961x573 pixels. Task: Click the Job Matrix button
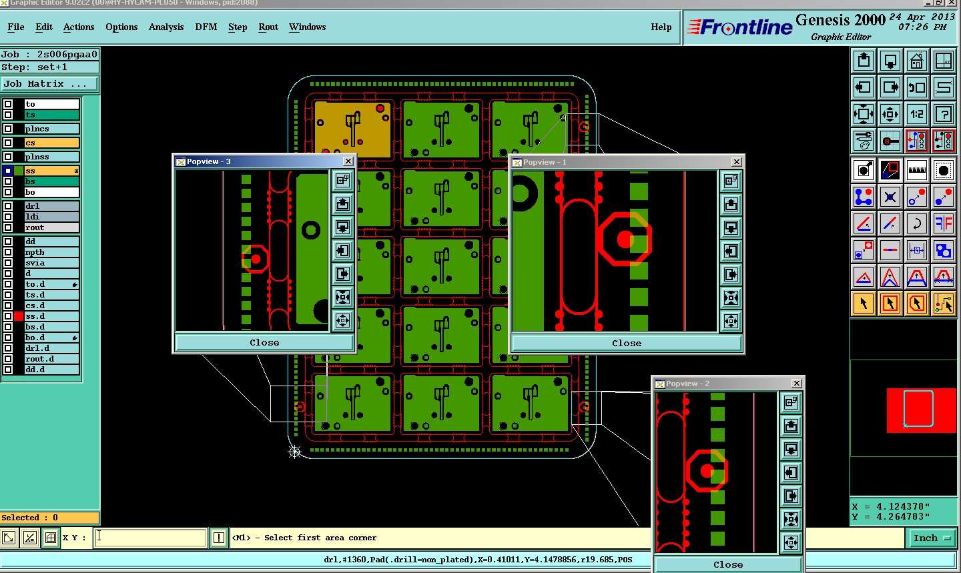point(49,84)
